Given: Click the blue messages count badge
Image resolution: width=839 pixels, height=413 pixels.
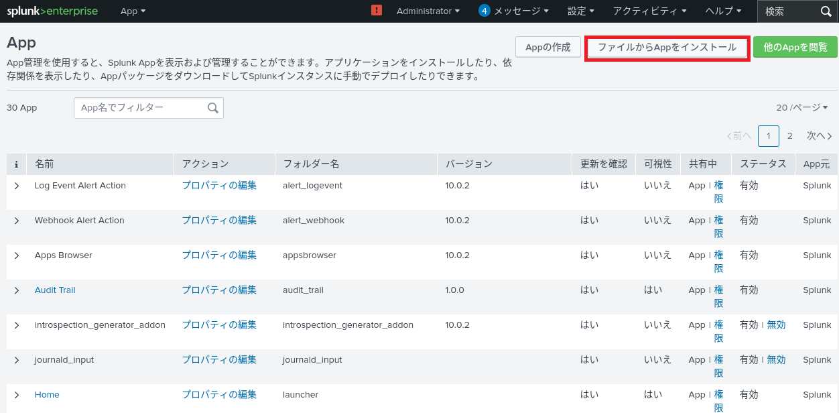Looking at the screenshot, I should (x=485, y=11).
